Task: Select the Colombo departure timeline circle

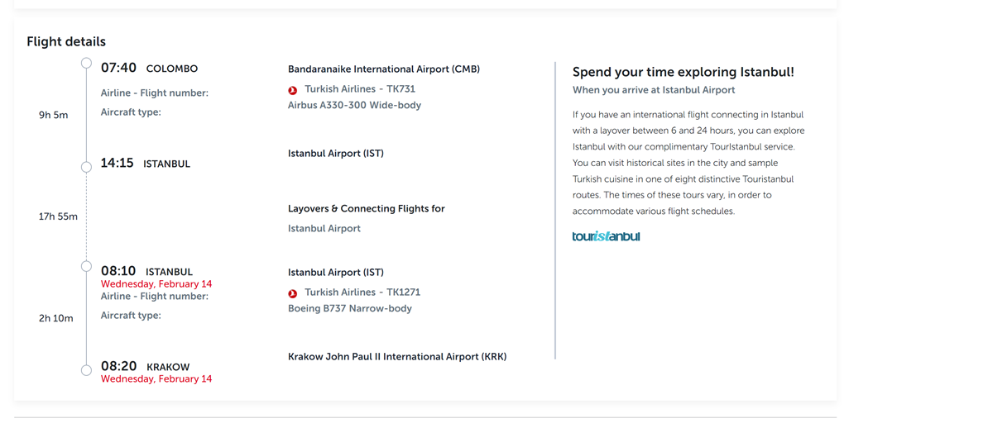Action: pos(87,63)
